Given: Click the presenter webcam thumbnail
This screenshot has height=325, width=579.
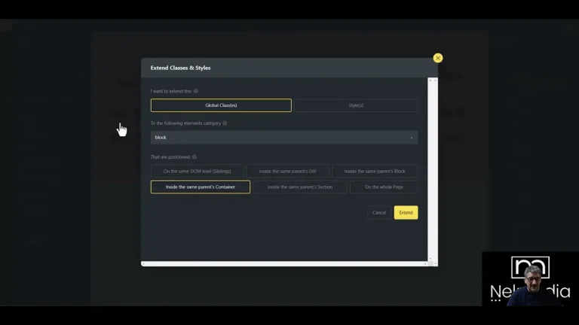Looking at the screenshot, I should click(530, 278).
